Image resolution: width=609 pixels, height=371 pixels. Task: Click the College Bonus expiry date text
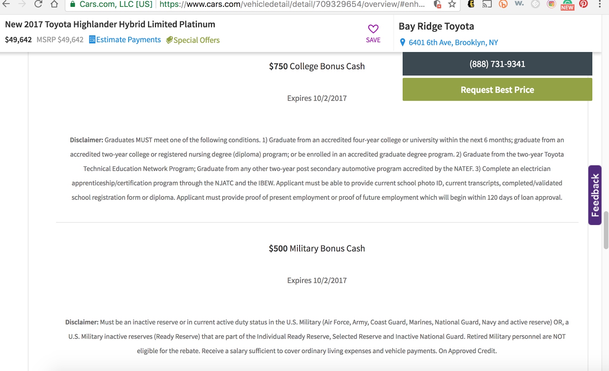pos(317,98)
